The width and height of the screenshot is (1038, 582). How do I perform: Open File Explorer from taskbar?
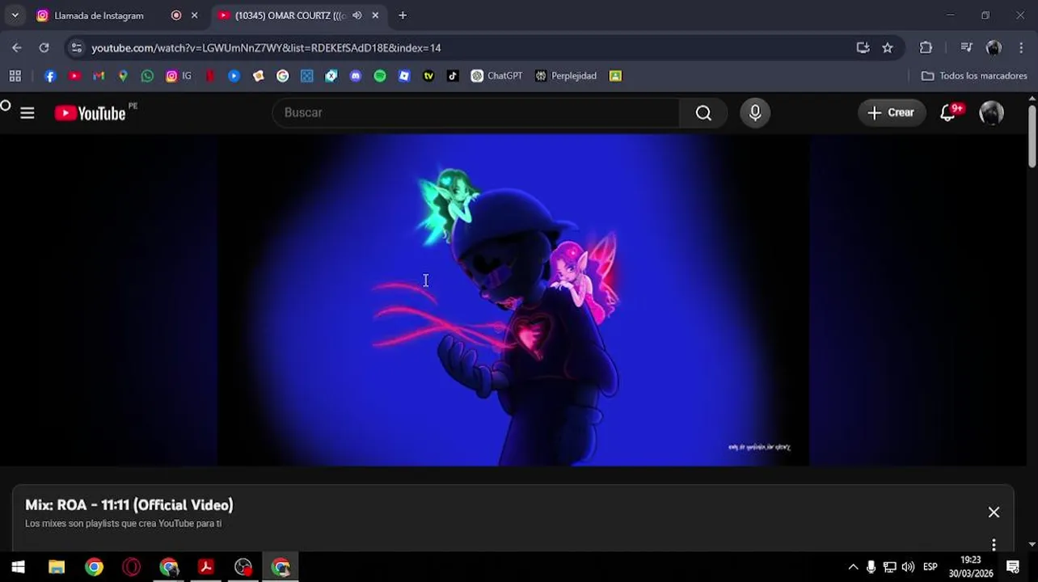[x=56, y=567]
